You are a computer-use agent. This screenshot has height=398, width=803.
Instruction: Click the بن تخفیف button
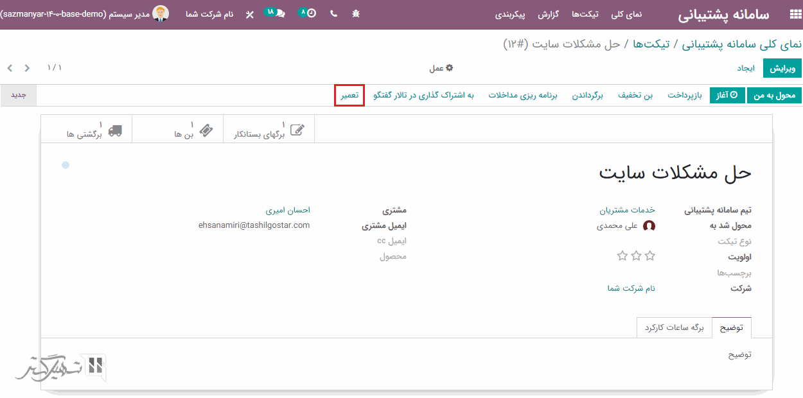point(635,96)
